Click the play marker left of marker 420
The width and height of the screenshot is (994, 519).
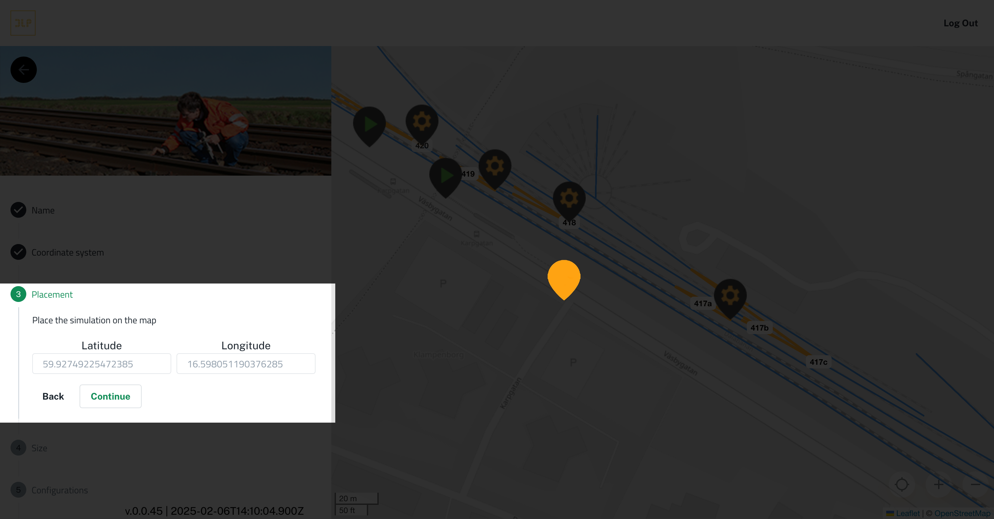369,126
